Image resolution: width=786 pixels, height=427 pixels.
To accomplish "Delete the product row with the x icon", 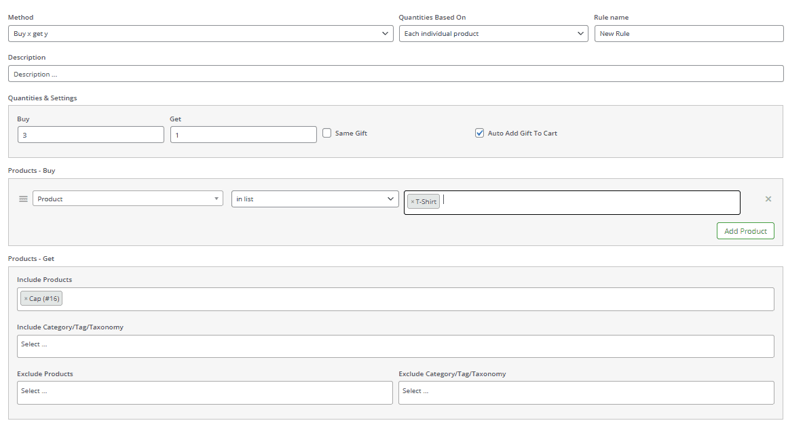I will tap(768, 199).
